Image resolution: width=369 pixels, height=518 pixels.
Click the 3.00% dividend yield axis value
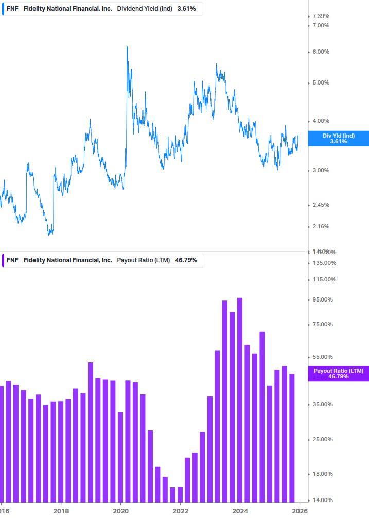pos(321,171)
